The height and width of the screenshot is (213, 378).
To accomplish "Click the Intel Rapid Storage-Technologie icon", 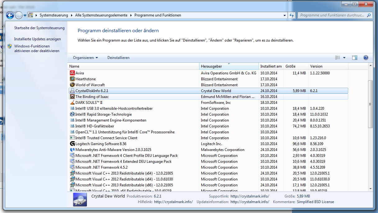I will (72, 114).
